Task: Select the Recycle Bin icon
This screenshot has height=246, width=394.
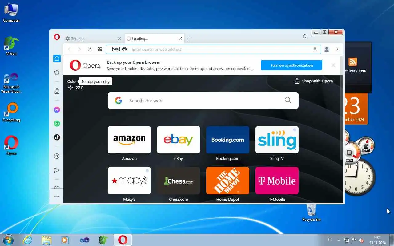Action: point(312,213)
